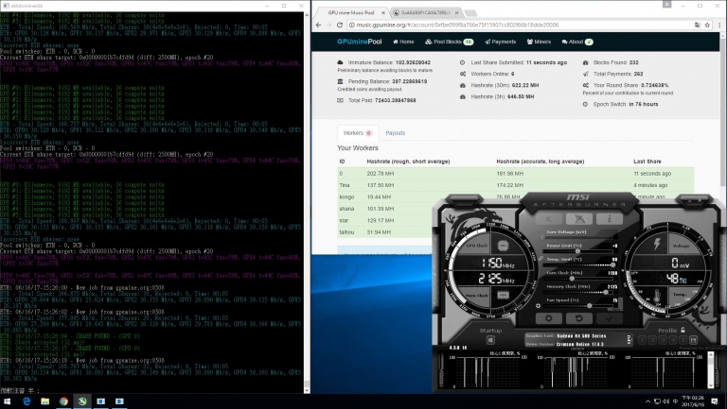The image size is (727, 409).
Task: Click the Afterburner OC scanner crossed-jet icon
Action: coord(579,218)
